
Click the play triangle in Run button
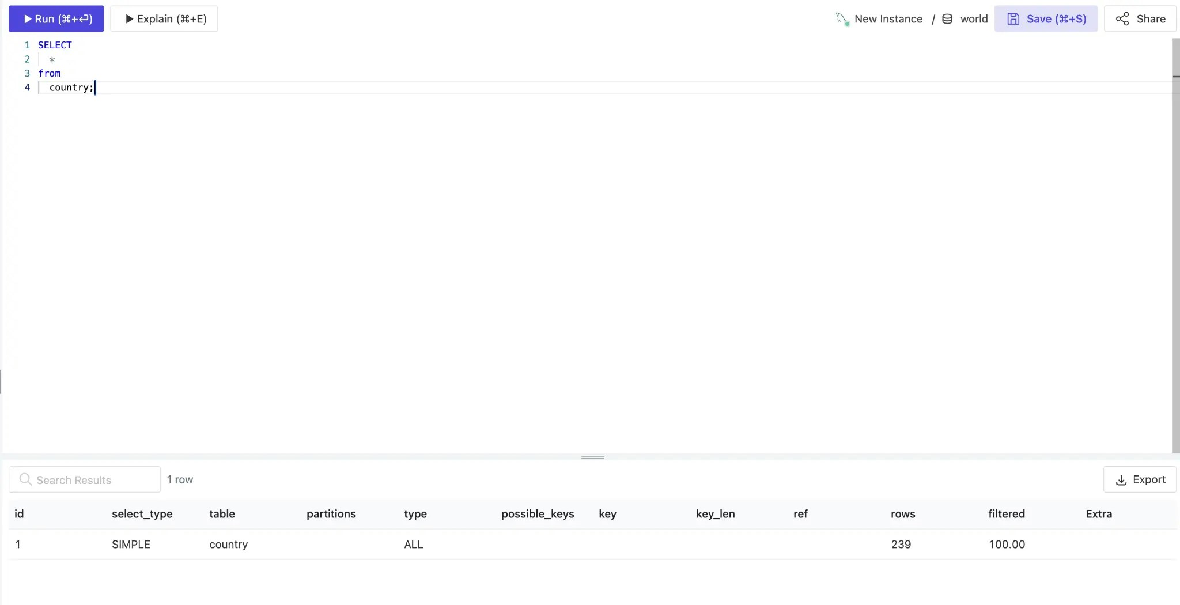tap(28, 19)
